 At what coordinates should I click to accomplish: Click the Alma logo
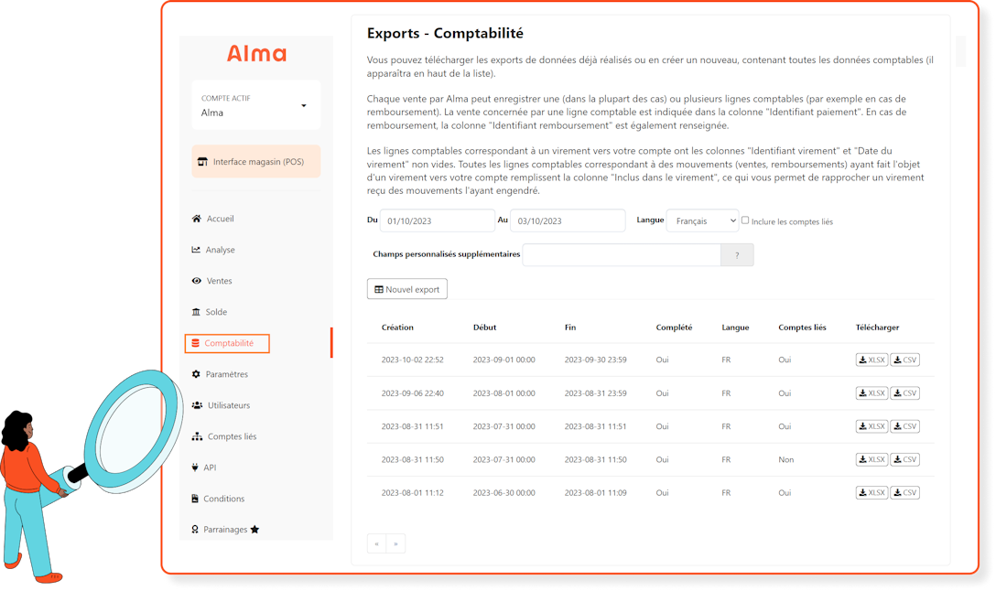[256, 53]
